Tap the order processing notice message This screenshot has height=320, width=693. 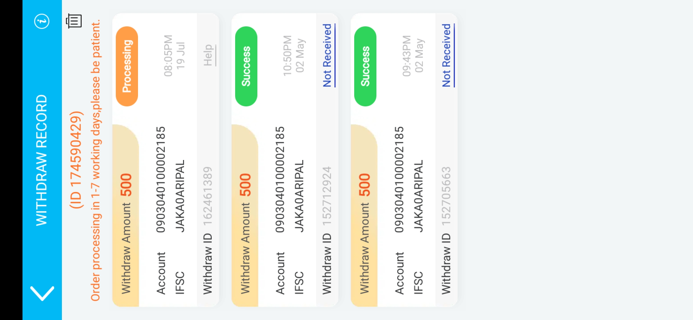(96, 160)
